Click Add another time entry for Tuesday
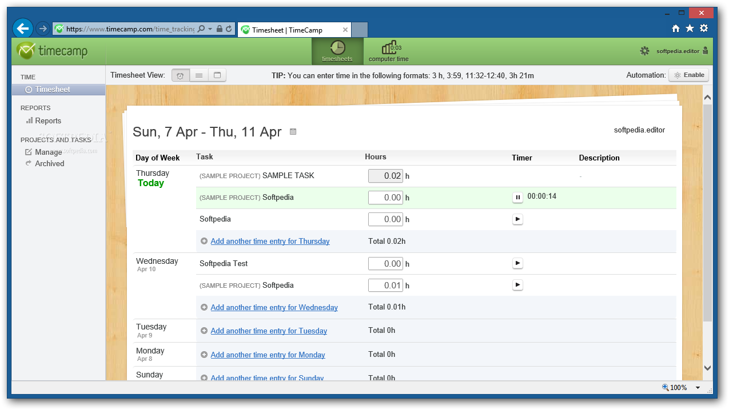This screenshot has height=410, width=729. click(x=269, y=331)
